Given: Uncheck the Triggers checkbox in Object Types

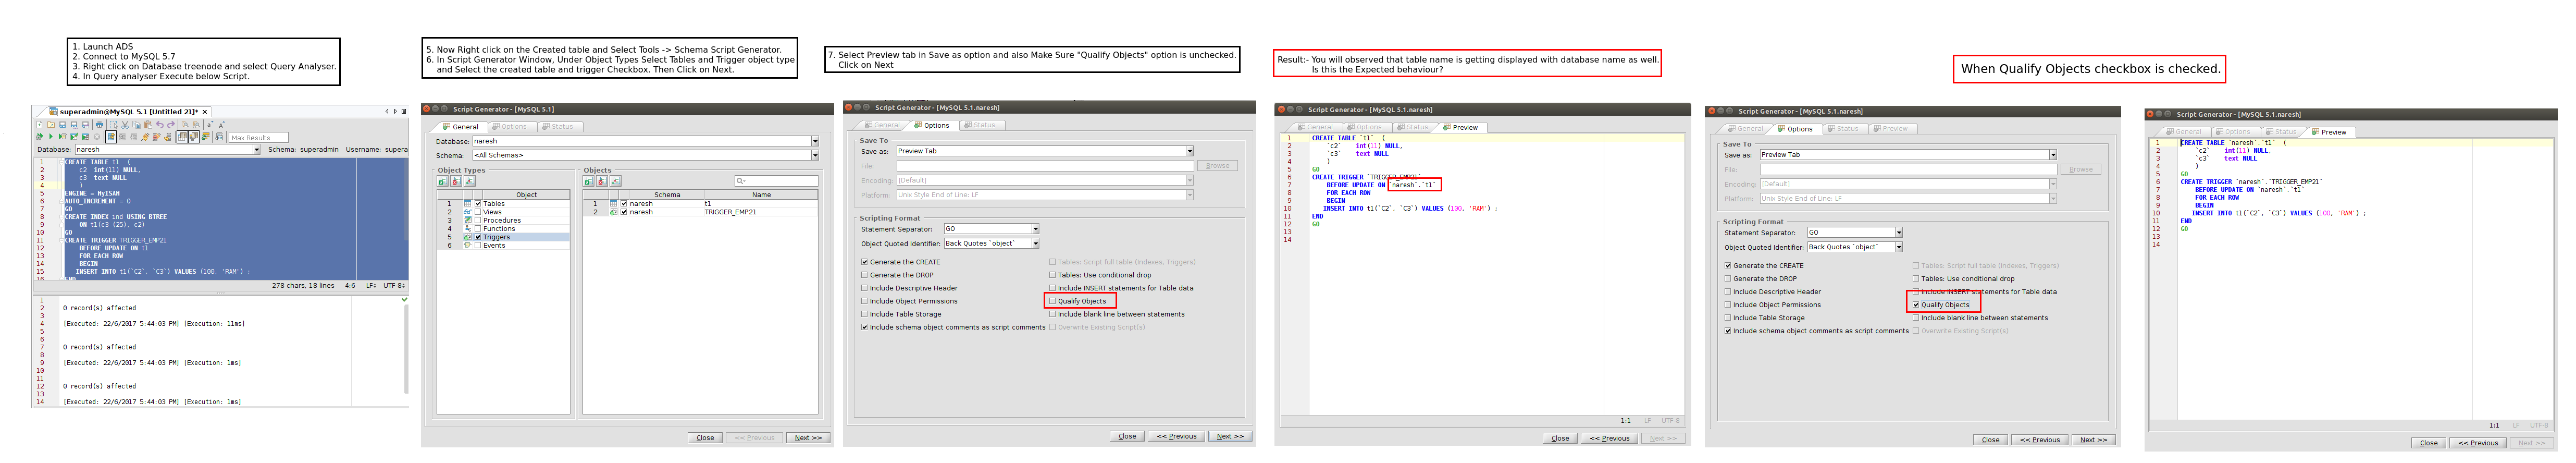Looking at the screenshot, I should pos(478,237).
